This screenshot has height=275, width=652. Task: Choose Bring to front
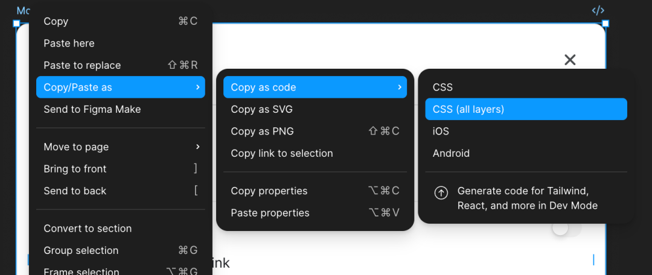[x=75, y=169]
